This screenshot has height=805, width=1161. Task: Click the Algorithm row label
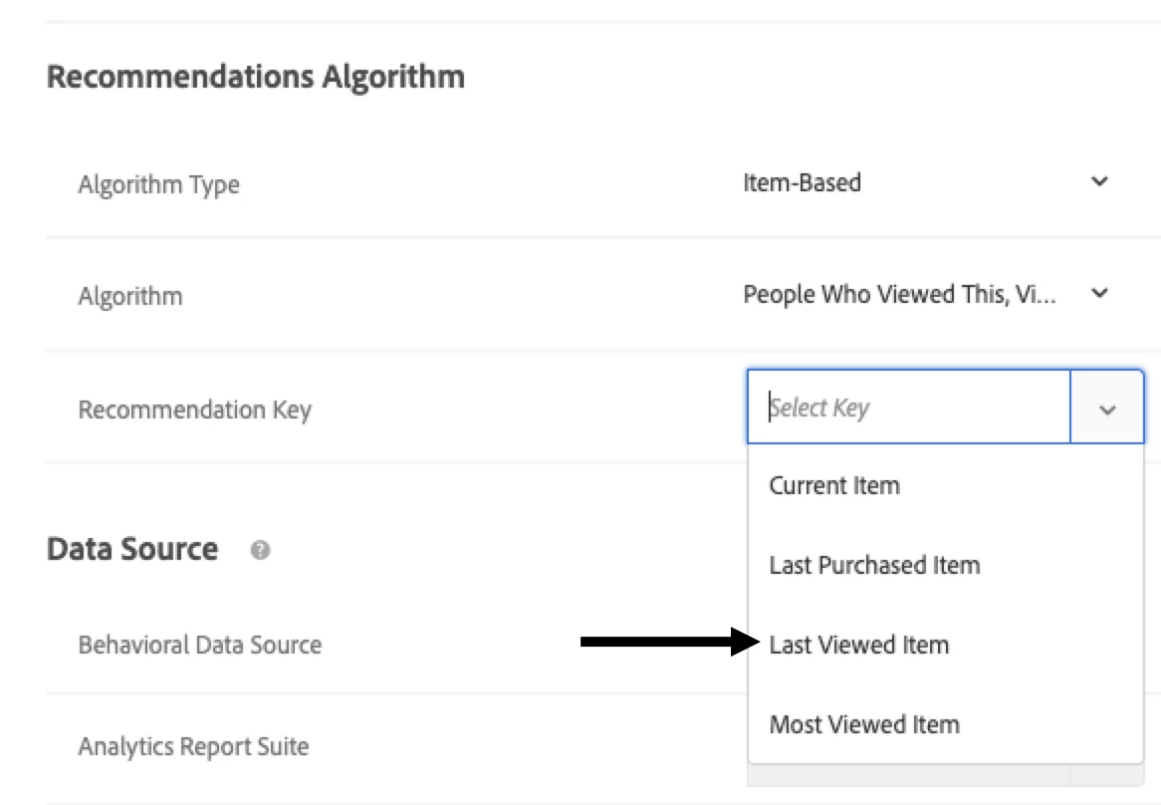(130, 296)
